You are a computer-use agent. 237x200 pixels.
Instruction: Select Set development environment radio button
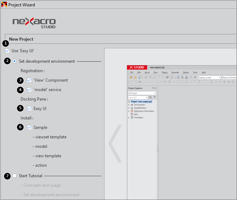coord(15,61)
